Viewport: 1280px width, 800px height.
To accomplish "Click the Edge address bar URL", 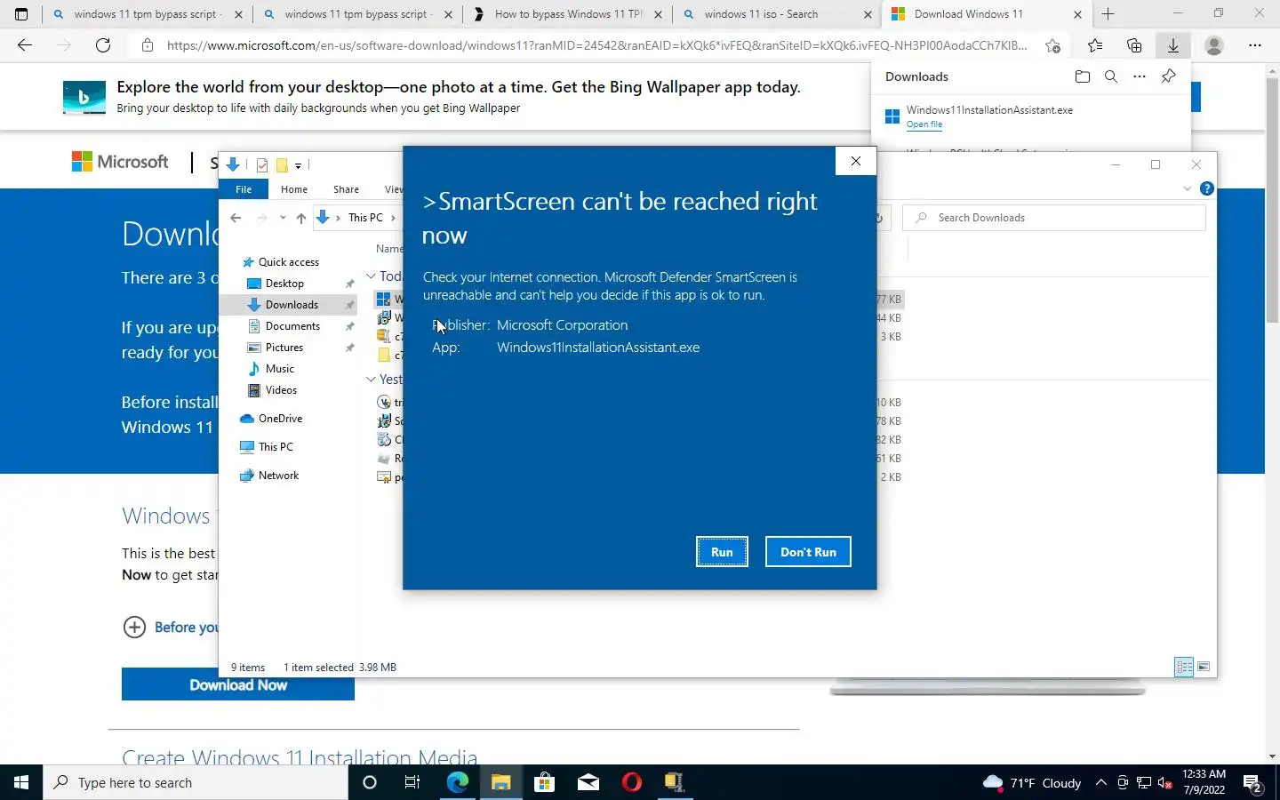I will 596,45.
